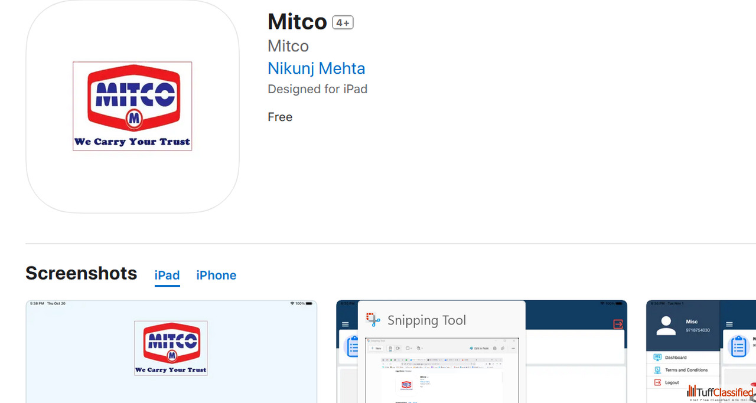
Task: Click the red logout arrow icon in header
Action: click(x=618, y=324)
